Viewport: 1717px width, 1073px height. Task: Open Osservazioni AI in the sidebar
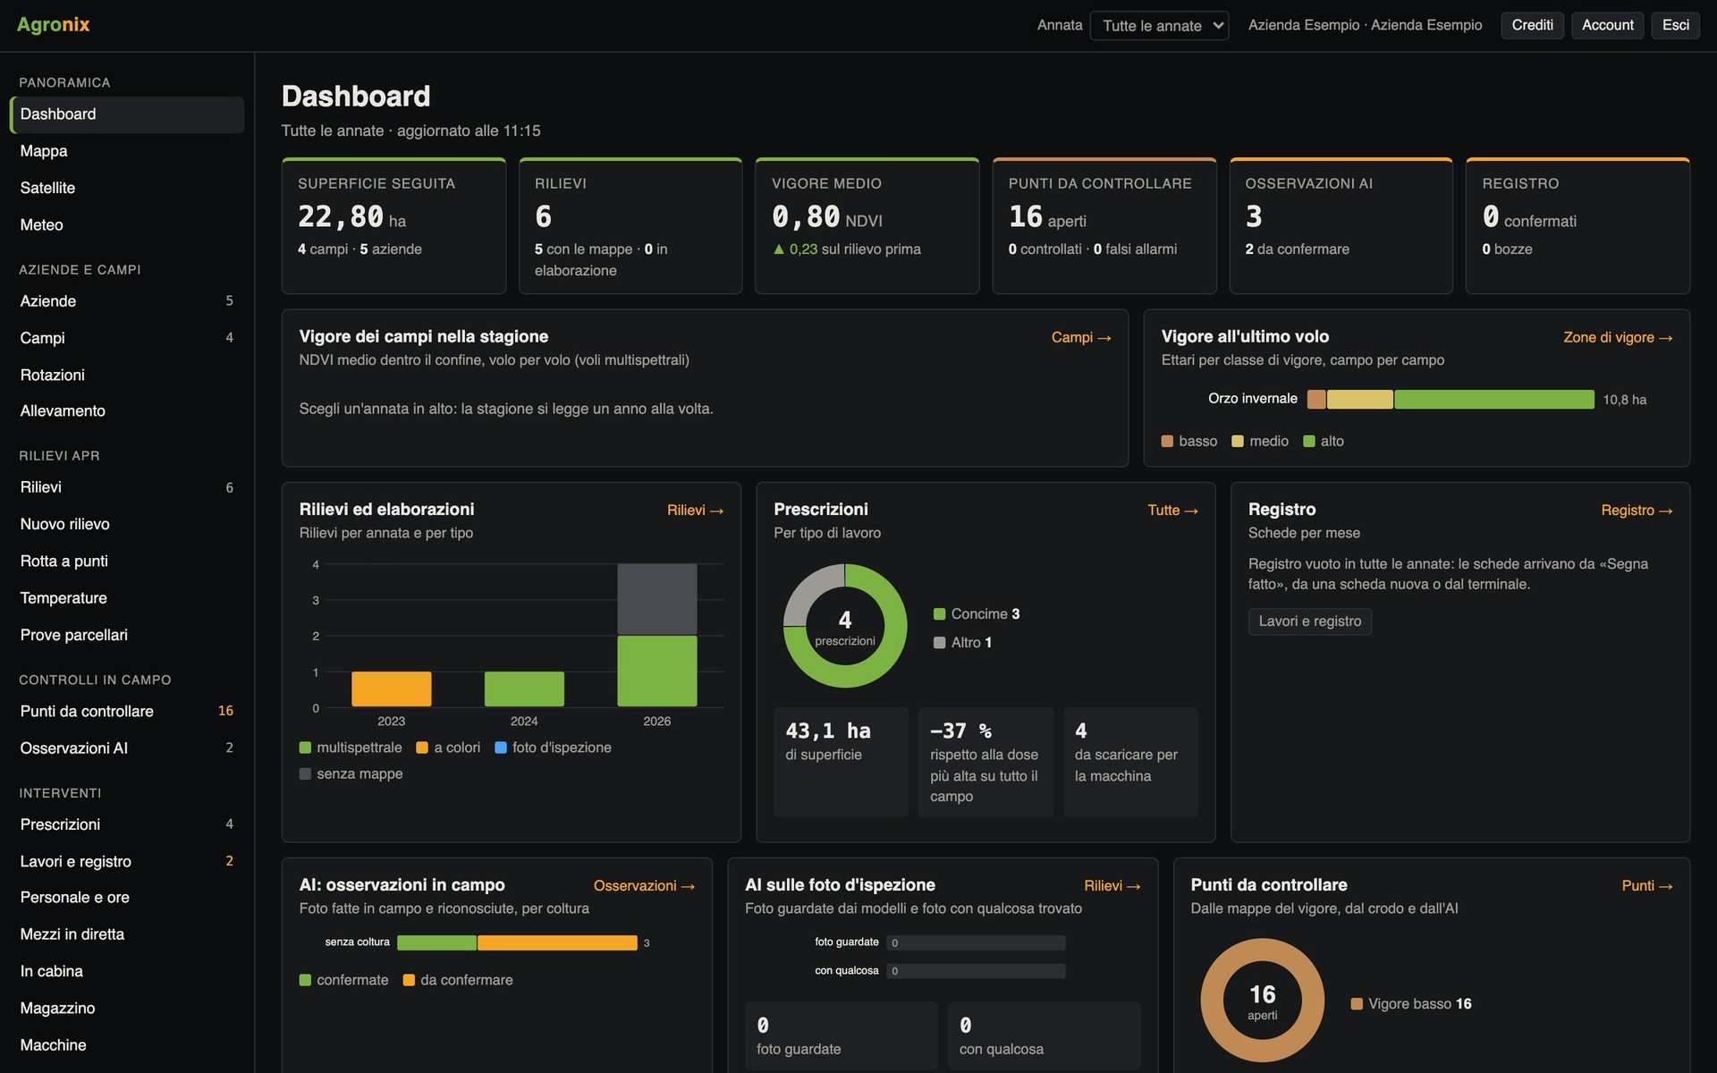(x=127, y=748)
